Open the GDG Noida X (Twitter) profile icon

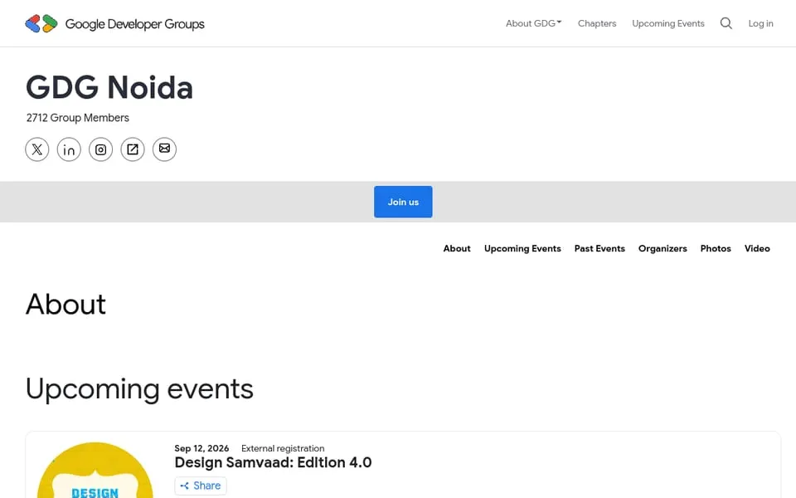37,149
